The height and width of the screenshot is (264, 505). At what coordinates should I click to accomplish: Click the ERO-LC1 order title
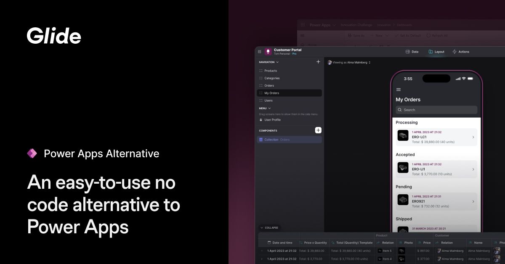(419, 137)
